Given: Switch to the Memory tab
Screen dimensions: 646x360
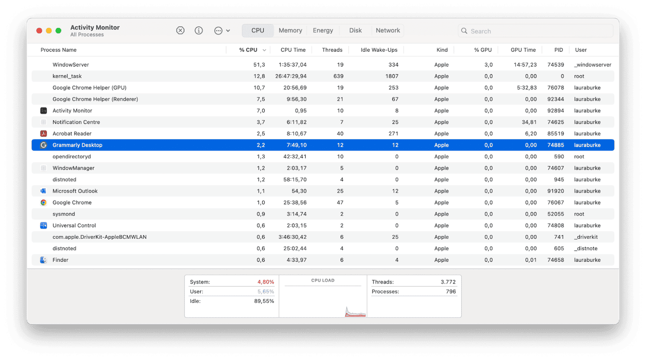Looking at the screenshot, I should click(x=290, y=30).
